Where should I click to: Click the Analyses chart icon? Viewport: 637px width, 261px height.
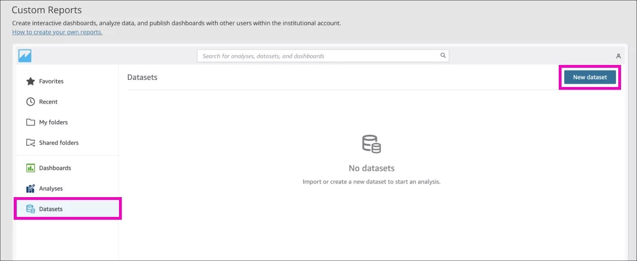31,188
